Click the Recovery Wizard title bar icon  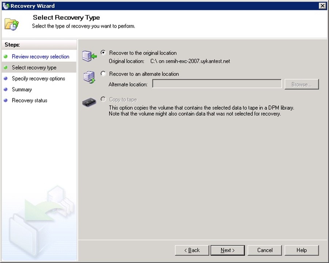tap(5, 5)
